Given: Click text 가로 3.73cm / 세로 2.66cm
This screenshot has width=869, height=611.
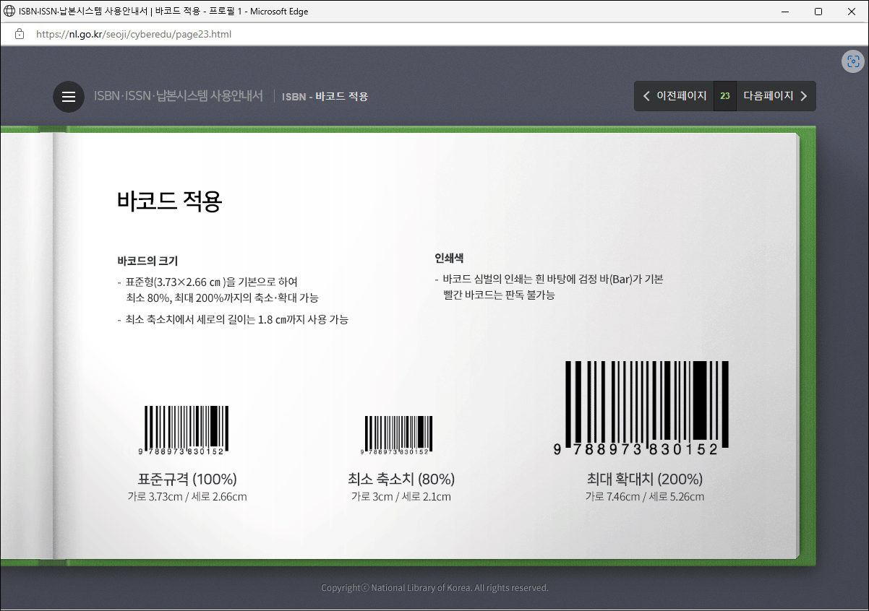Looking at the screenshot, I should coord(187,497).
